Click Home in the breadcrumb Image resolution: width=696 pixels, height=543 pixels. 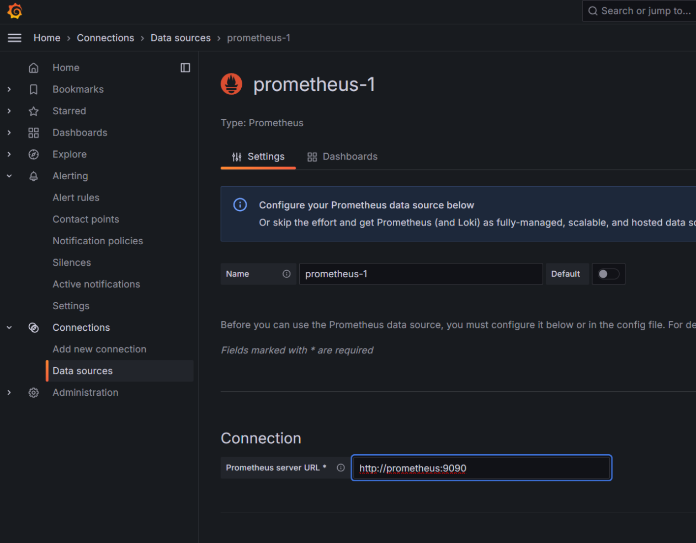(x=47, y=38)
